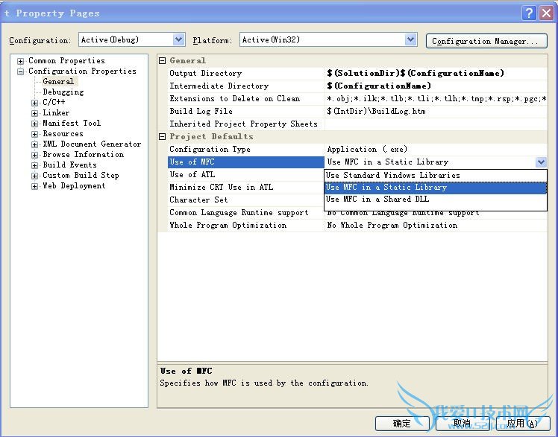Select the Character Set property row

[198, 200]
